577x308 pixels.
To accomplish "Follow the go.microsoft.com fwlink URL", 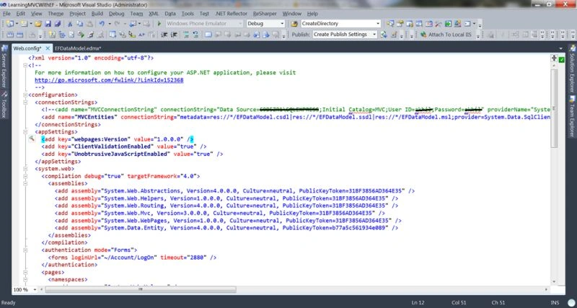I will tap(109, 80).
